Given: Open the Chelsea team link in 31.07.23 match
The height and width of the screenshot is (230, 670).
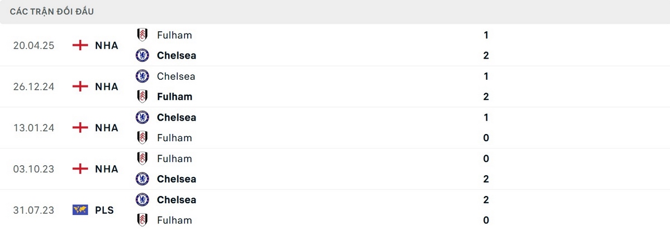Looking at the screenshot, I should click(x=176, y=199).
